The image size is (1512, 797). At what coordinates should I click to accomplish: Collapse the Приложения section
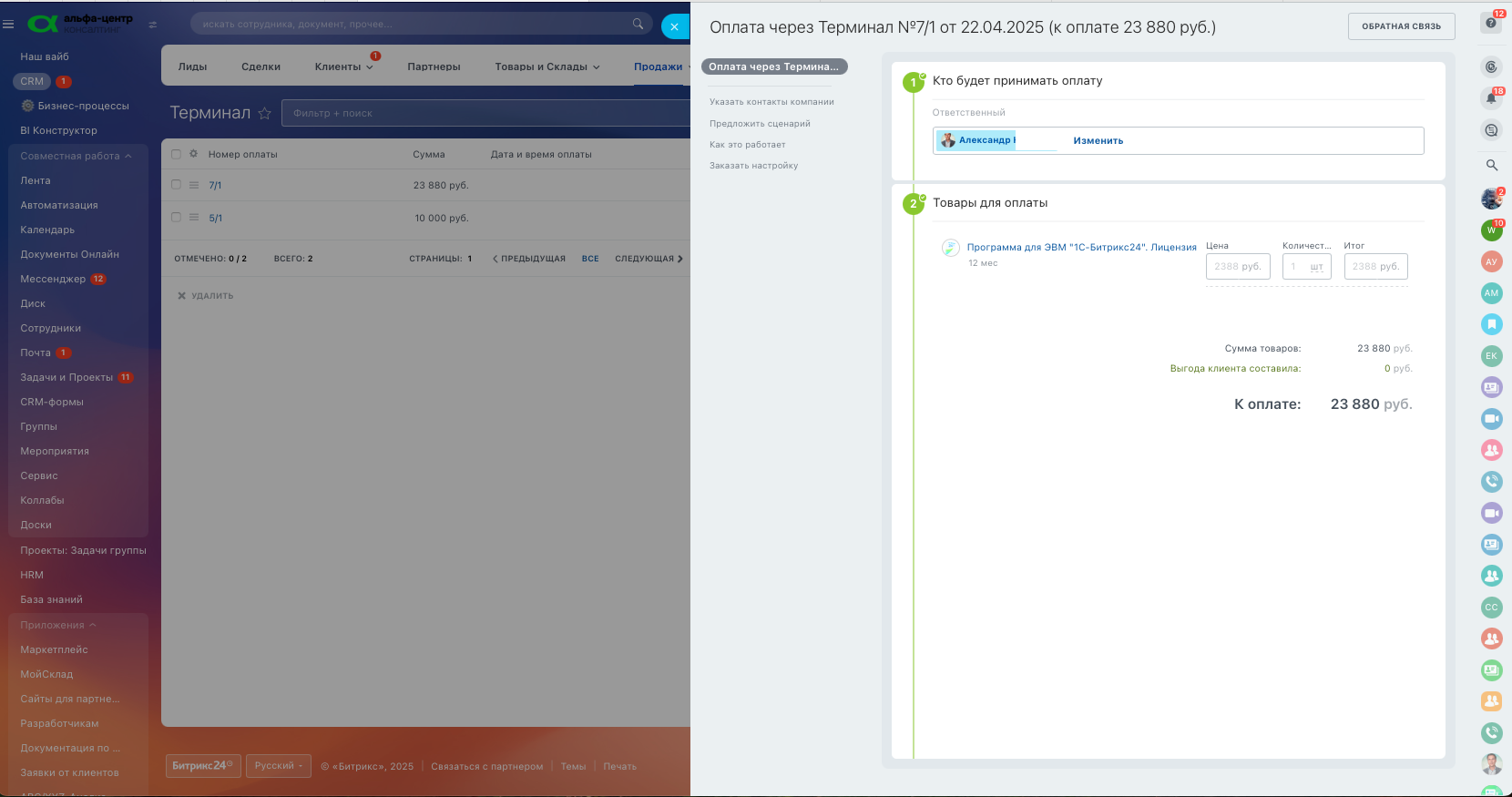tap(58, 625)
